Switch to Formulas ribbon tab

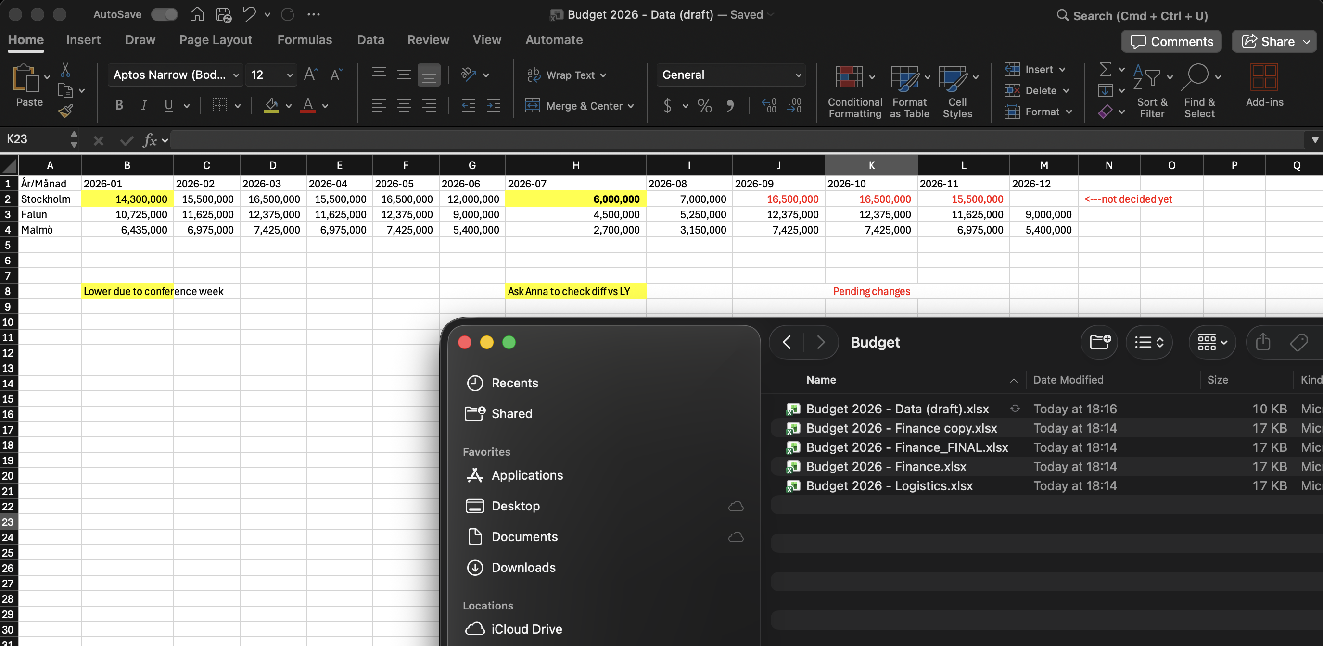(305, 40)
